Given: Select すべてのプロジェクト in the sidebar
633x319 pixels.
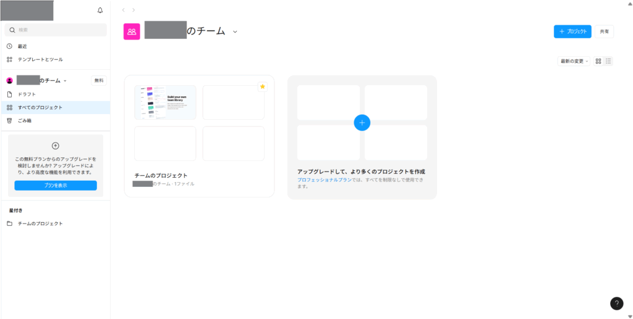Looking at the screenshot, I should coord(40,107).
